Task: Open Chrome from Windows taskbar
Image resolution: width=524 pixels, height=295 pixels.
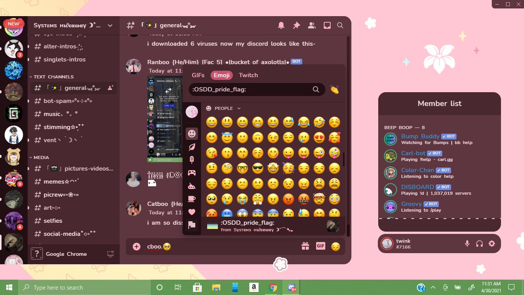Action: (x=273, y=287)
